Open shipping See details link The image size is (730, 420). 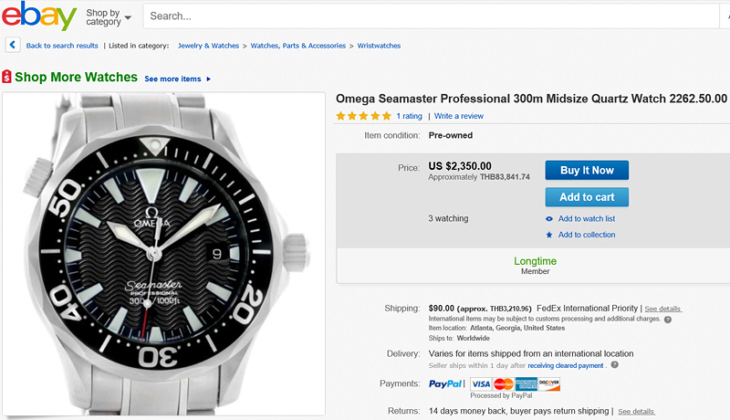tap(663, 309)
